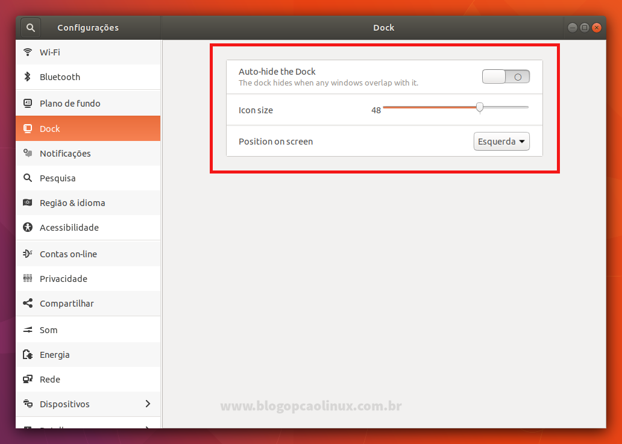
Task: Open Notificações settings
Action: pos(88,153)
